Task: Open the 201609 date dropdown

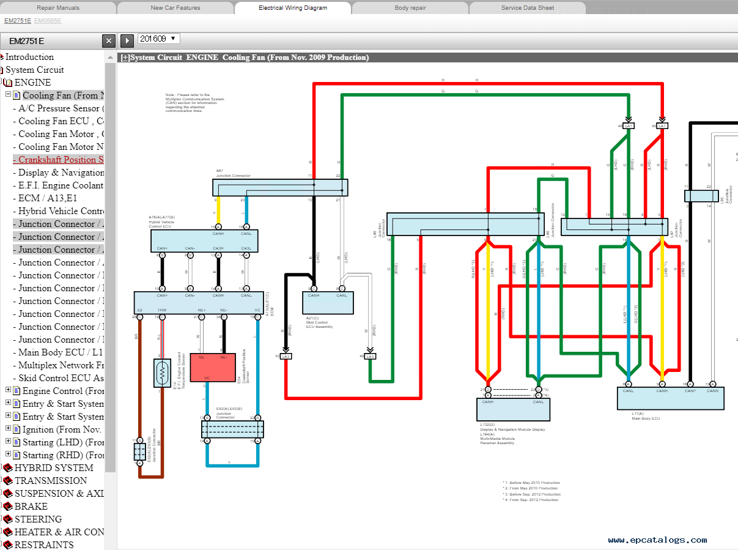Action: [158, 39]
